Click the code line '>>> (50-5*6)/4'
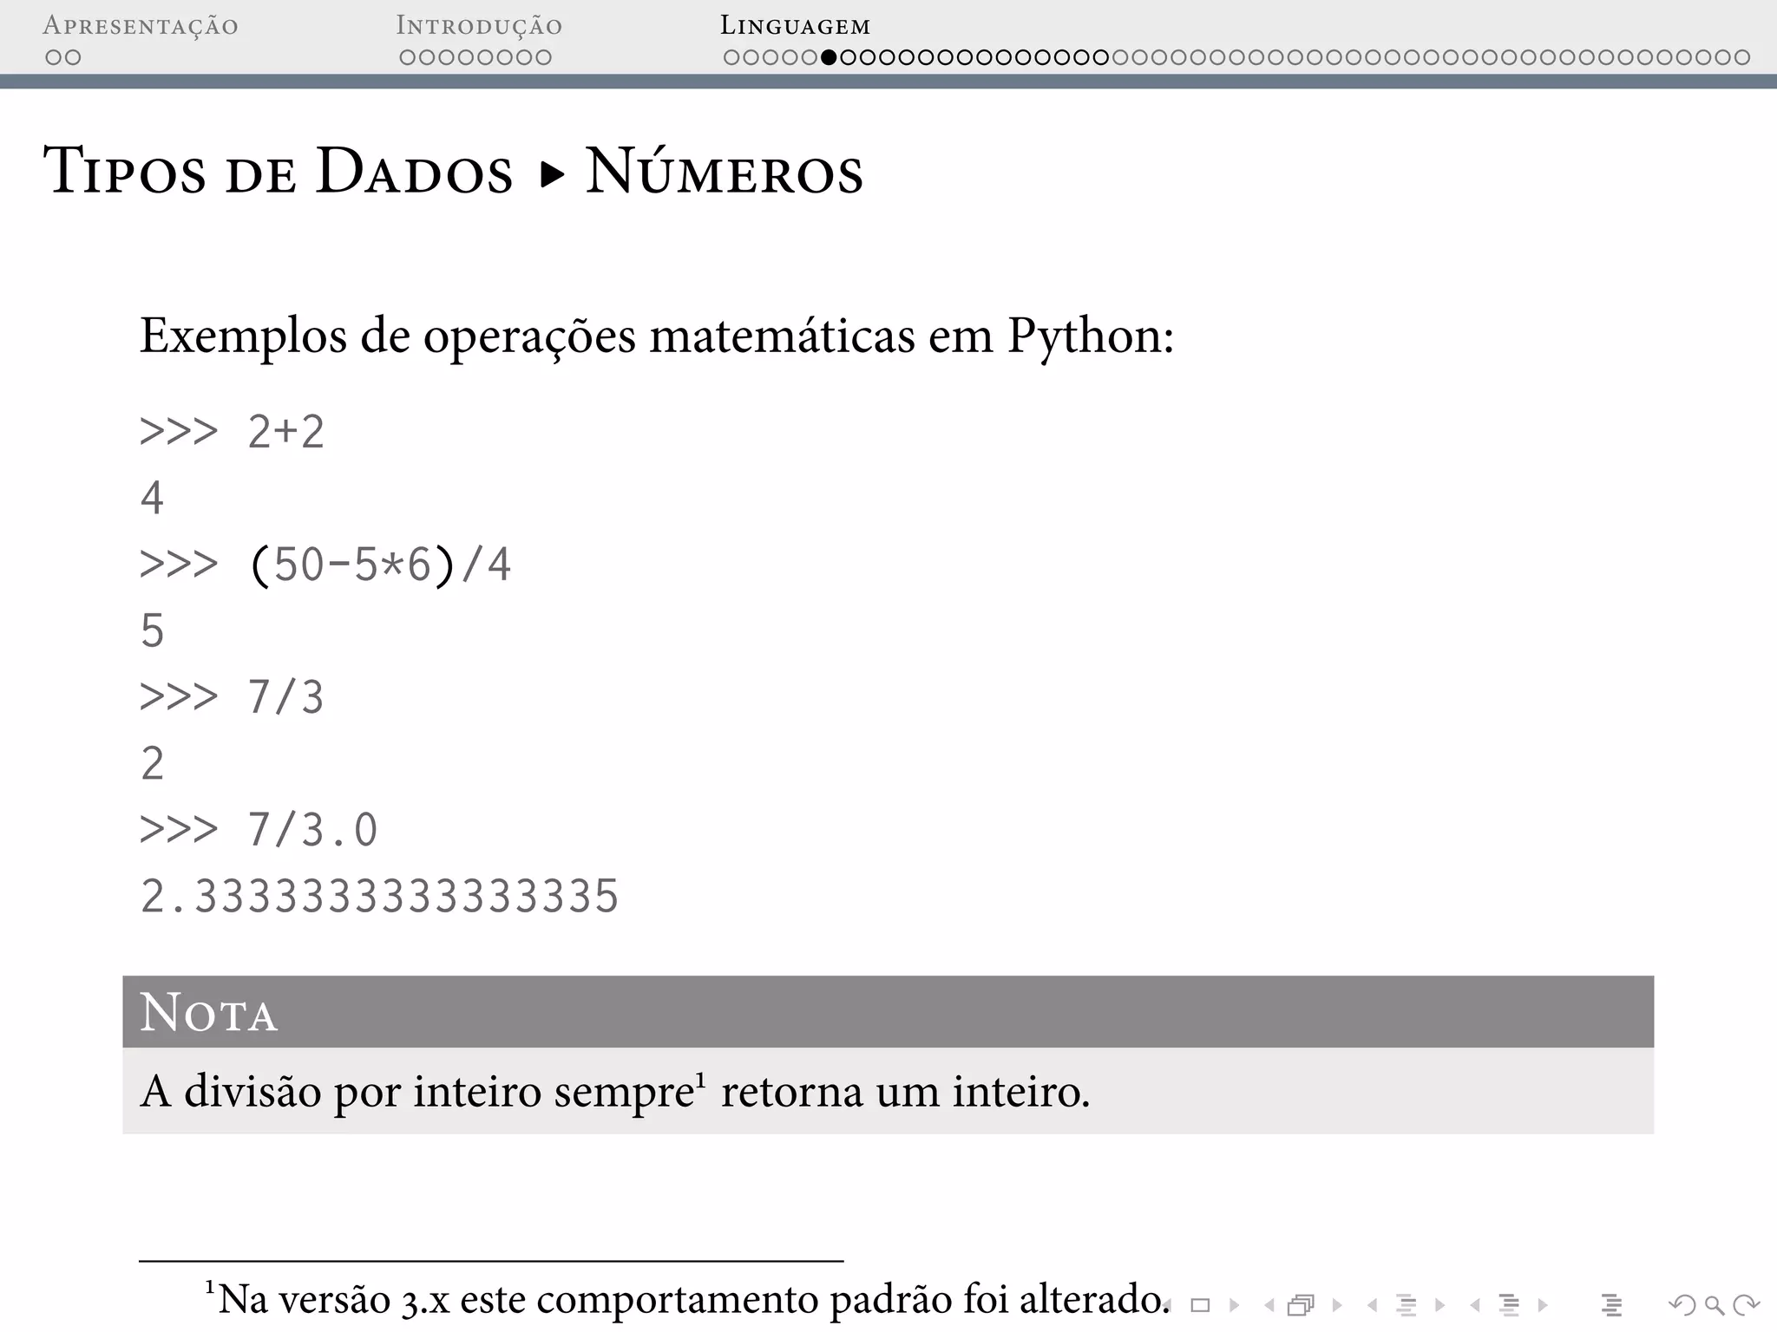Screen dimensions: 1777x1332 pyautogui.click(x=325, y=565)
